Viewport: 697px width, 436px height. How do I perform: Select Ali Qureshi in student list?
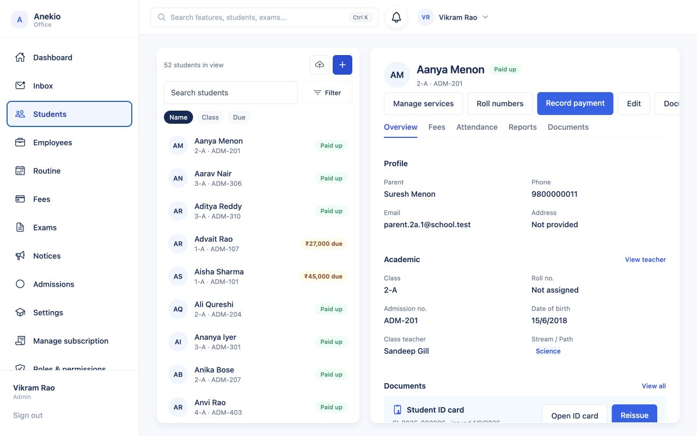point(258,309)
